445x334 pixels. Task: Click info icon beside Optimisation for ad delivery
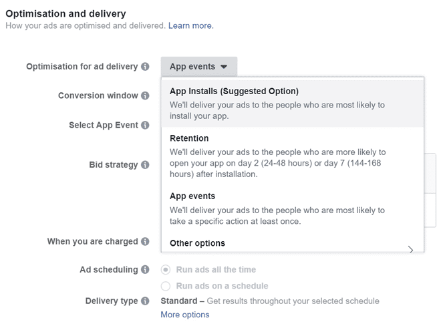point(145,67)
